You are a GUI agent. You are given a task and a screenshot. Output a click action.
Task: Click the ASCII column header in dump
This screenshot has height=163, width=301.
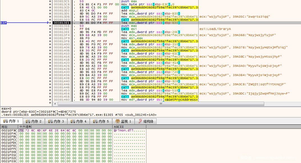click(x=117, y=127)
